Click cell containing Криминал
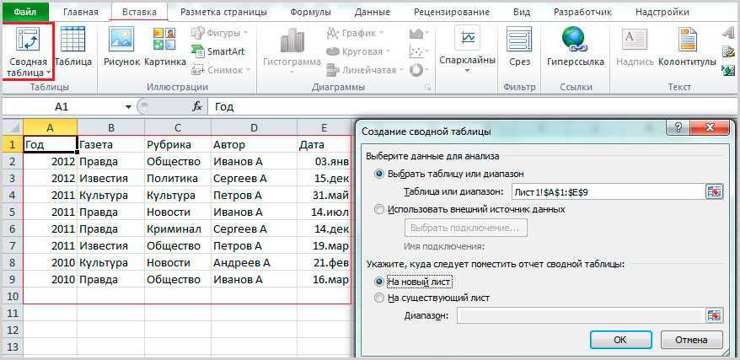This screenshot has width=740, height=360. click(x=178, y=229)
